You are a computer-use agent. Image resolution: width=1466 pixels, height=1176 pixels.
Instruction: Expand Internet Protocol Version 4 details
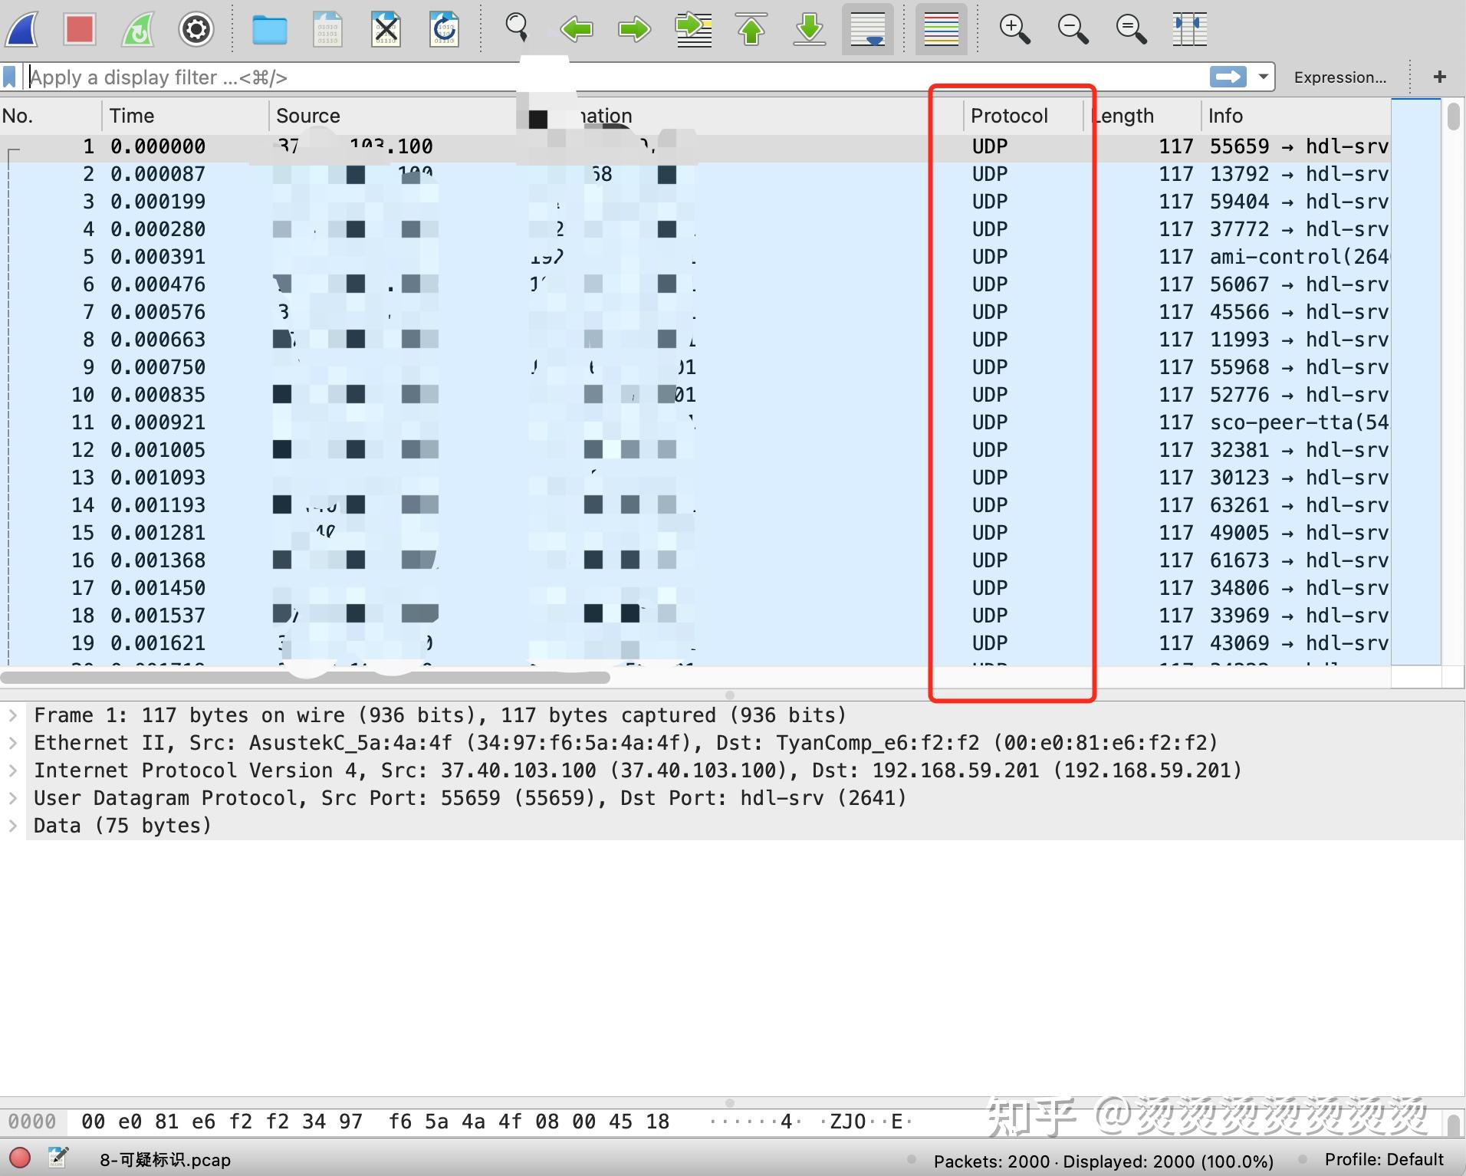(x=13, y=770)
